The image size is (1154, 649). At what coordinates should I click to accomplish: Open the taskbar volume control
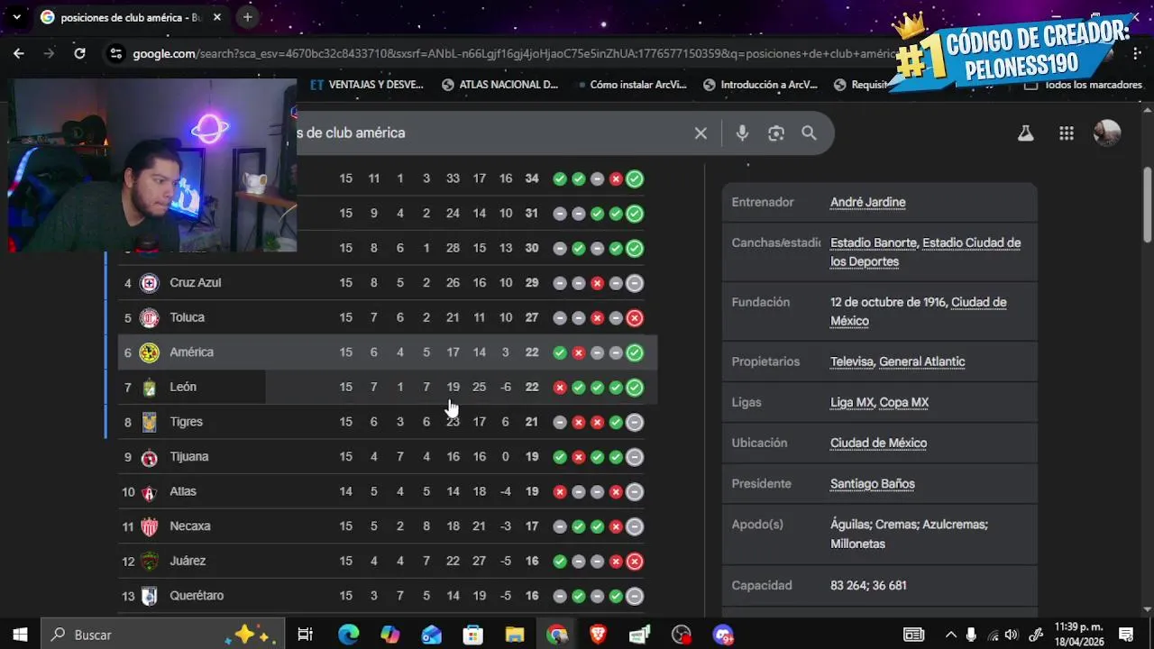1011,635
